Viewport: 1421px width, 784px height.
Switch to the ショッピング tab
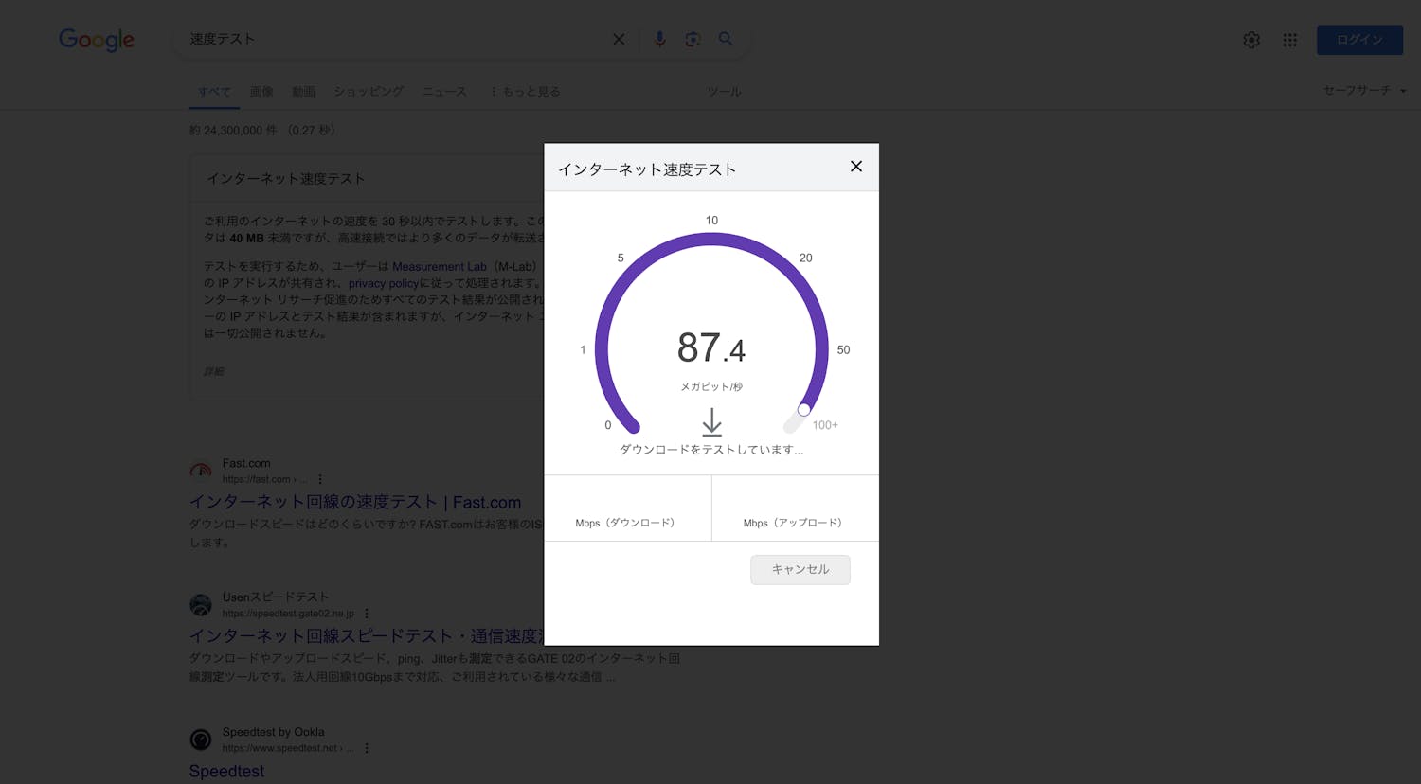[369, 92]
